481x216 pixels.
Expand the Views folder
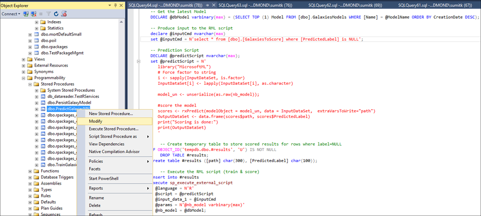(x=23, y=60)
